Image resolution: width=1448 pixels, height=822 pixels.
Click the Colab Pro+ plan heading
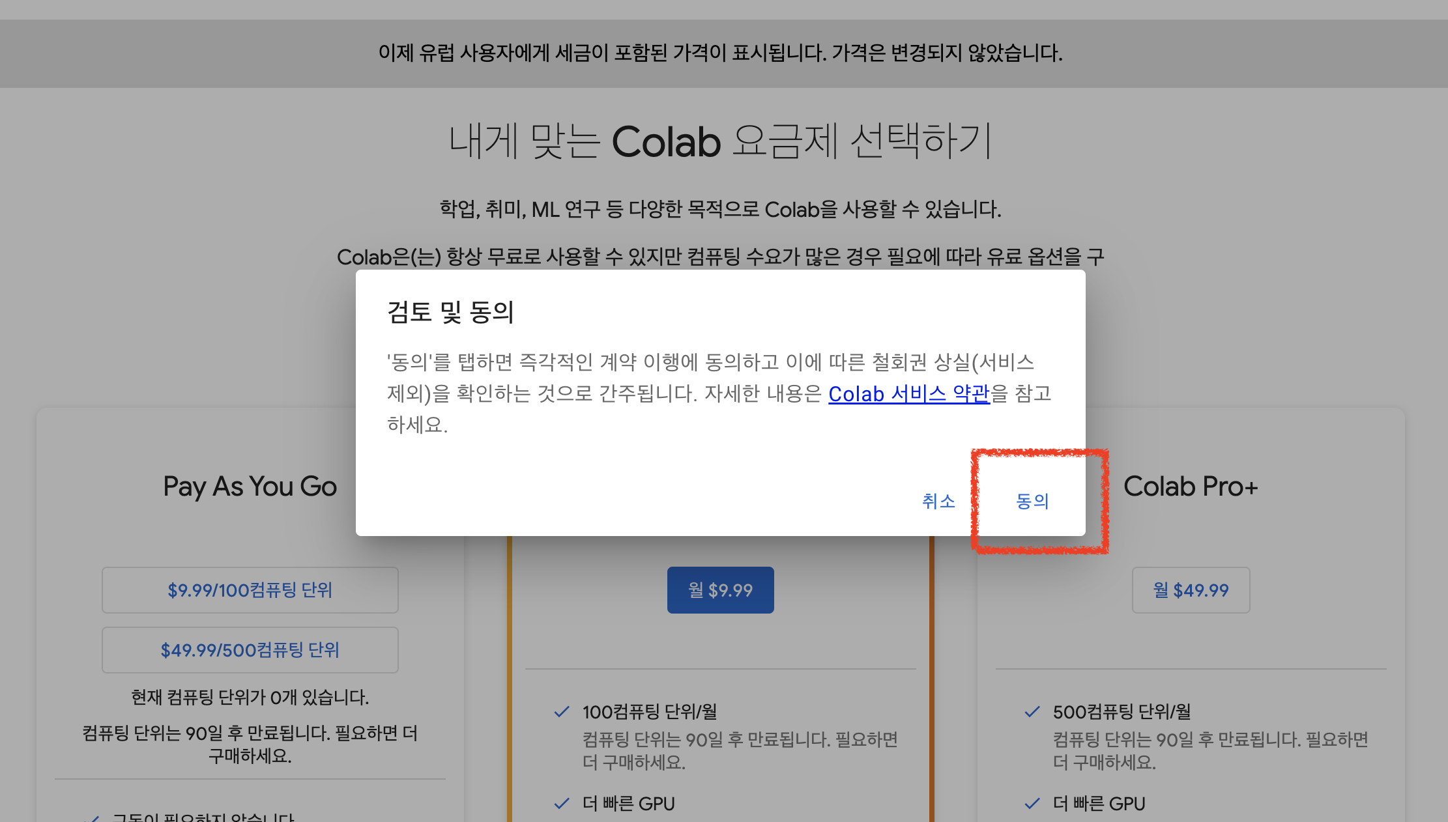[x=1191, y=487]
